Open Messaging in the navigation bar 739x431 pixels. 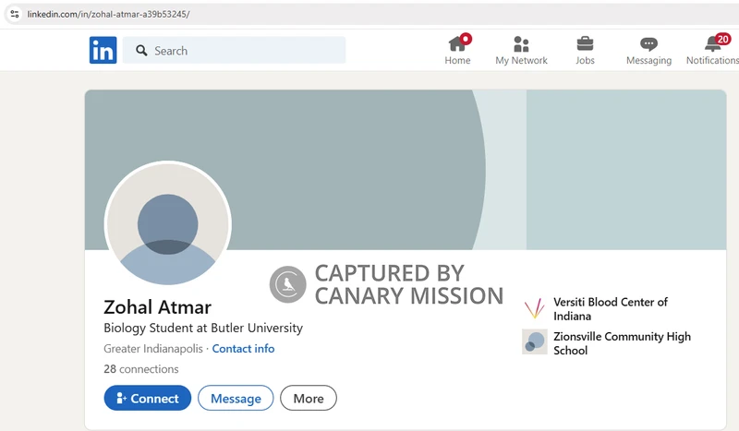648,50
